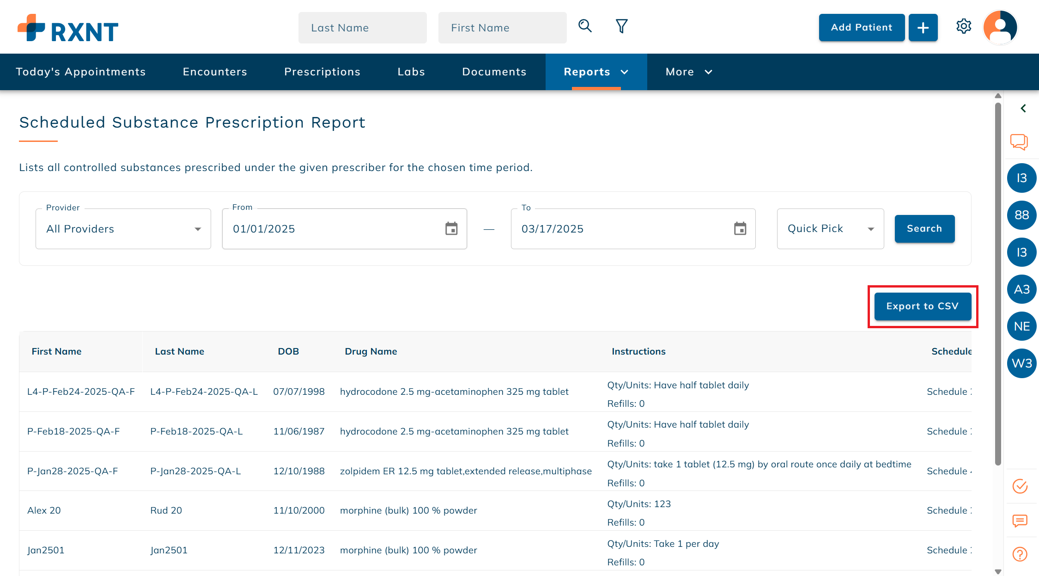Open the From date calendar picker
The width and height of the screenshot is (1039, 576).
point(451,229)
